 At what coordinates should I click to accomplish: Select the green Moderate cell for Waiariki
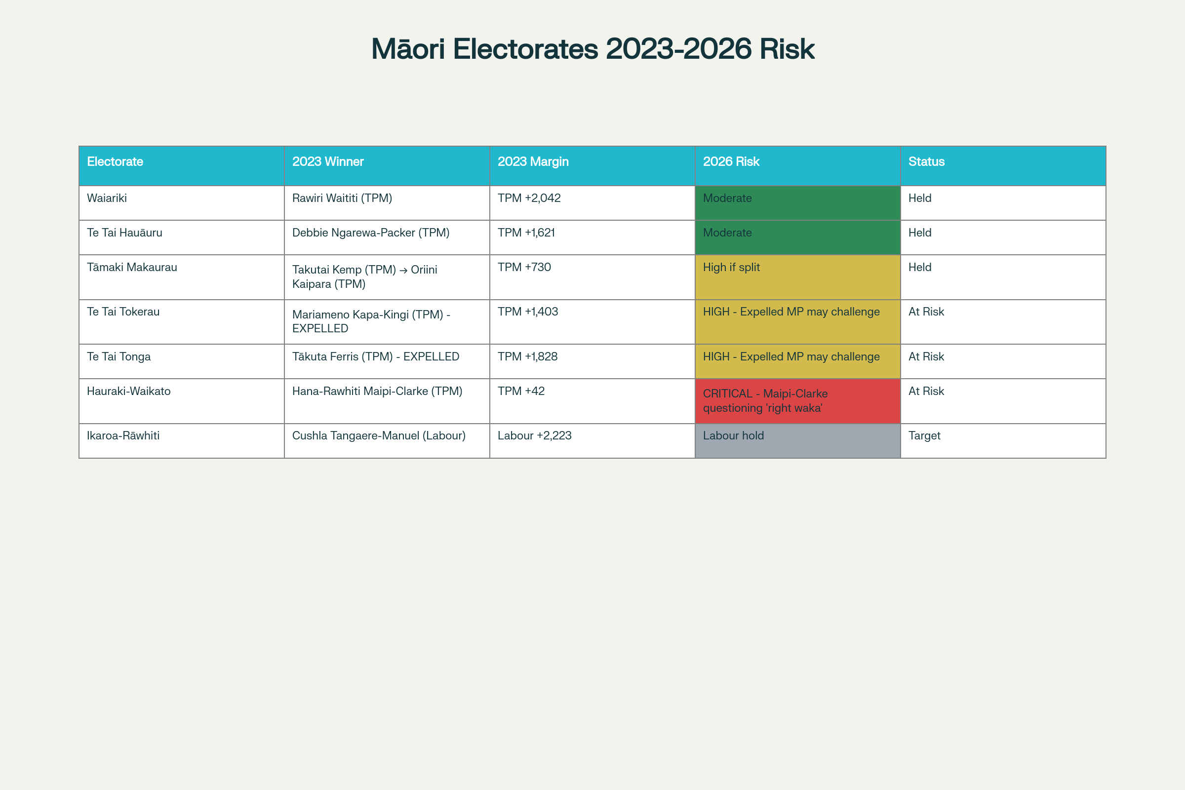[797, 202]
